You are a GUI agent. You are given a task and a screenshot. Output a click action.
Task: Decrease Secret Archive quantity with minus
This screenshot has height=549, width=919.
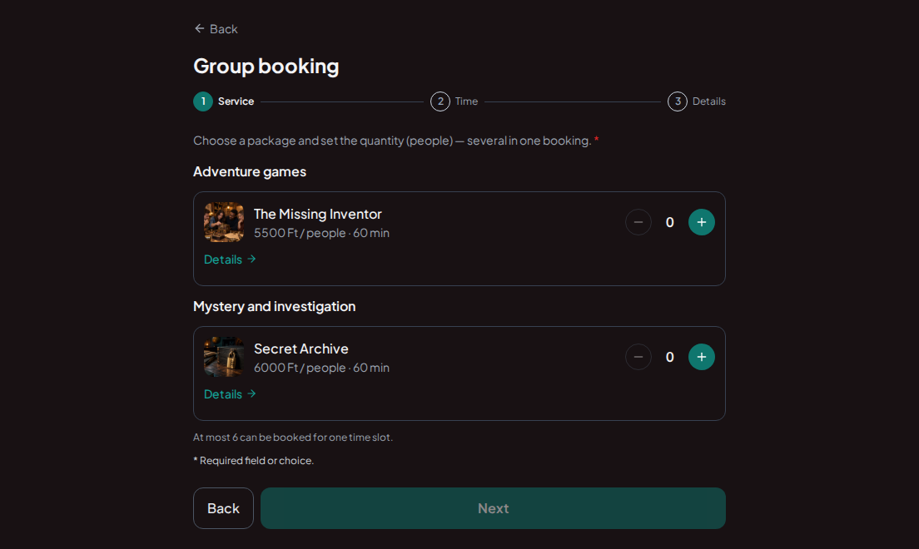point(638,357)
